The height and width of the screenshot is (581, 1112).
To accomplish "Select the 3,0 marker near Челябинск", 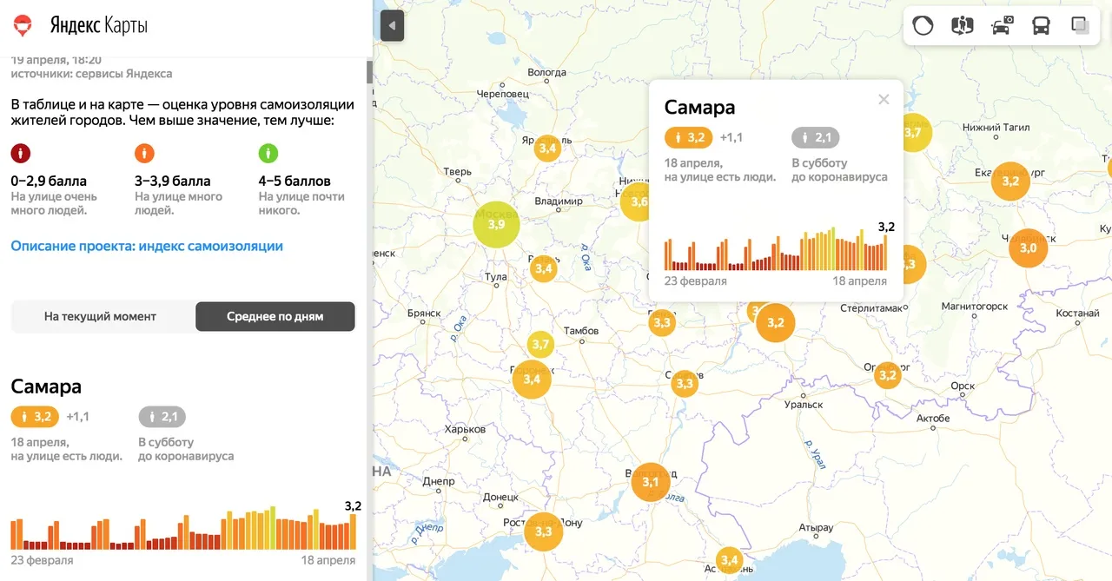I will [x=1028, y=248].
